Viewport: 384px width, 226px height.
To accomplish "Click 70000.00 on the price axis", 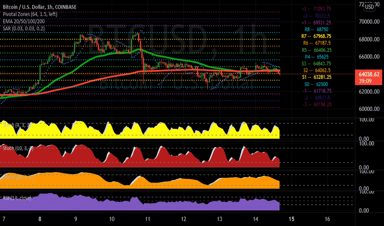I will click(x=369, y=22).
